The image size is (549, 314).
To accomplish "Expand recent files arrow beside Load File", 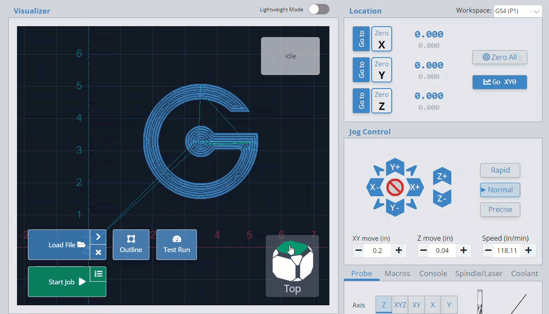I will (98, 237).
